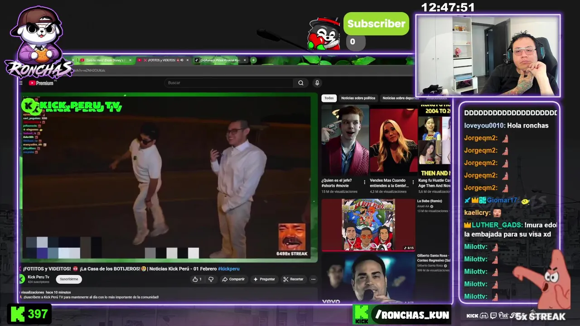Screen dimensions: 580x326
Task: Expand the video description box
Action: pos(168,295)
